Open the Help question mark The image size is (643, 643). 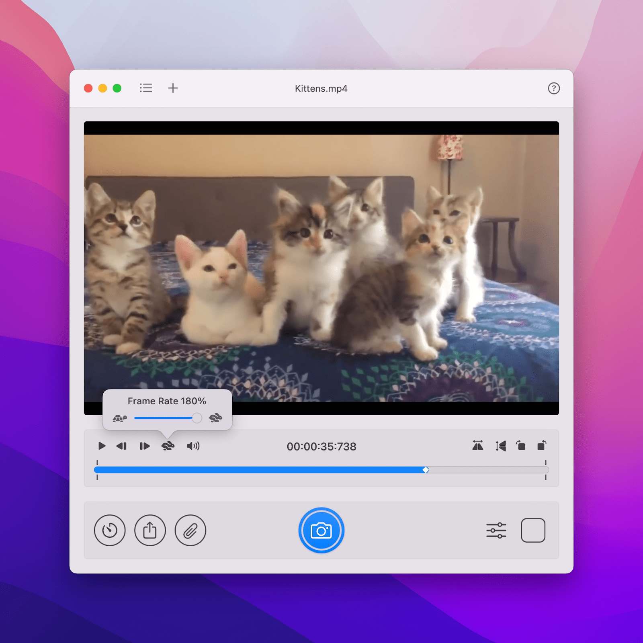[554, 88]
